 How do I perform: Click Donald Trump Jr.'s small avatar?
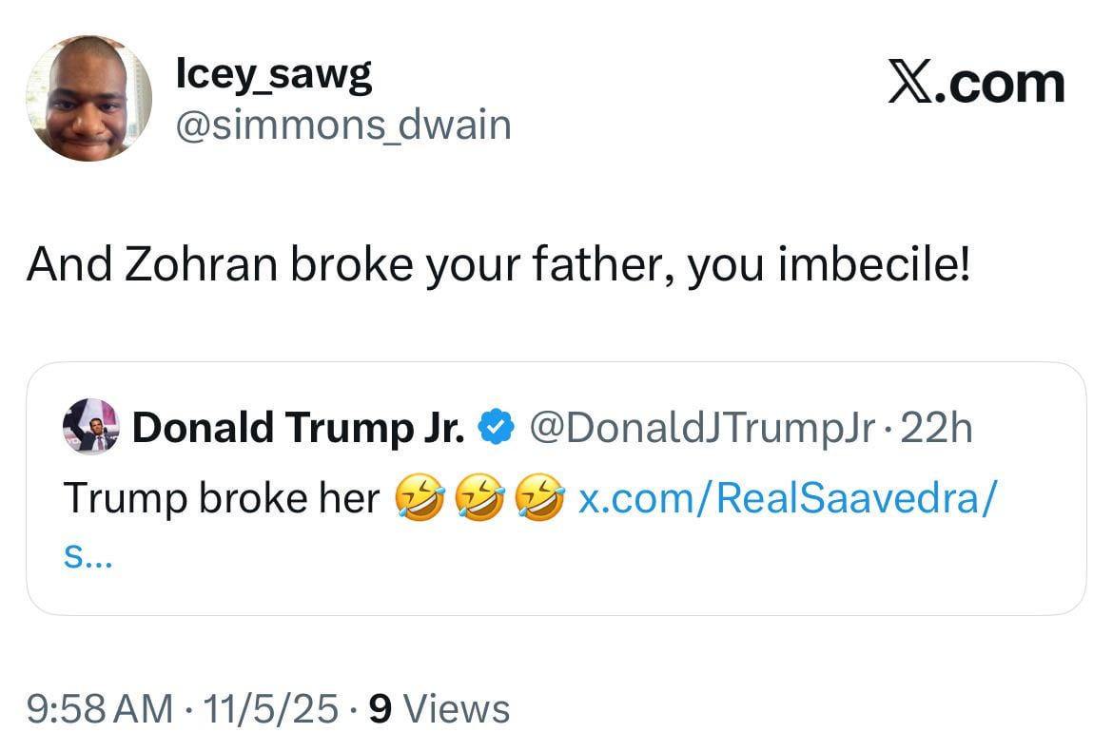tap(91, 427)
